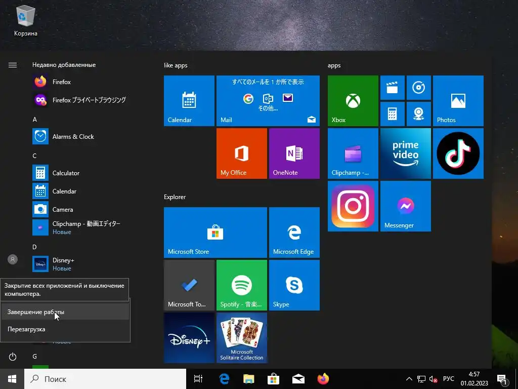
Task: Click the network icon in system tray
Action: 421,379
